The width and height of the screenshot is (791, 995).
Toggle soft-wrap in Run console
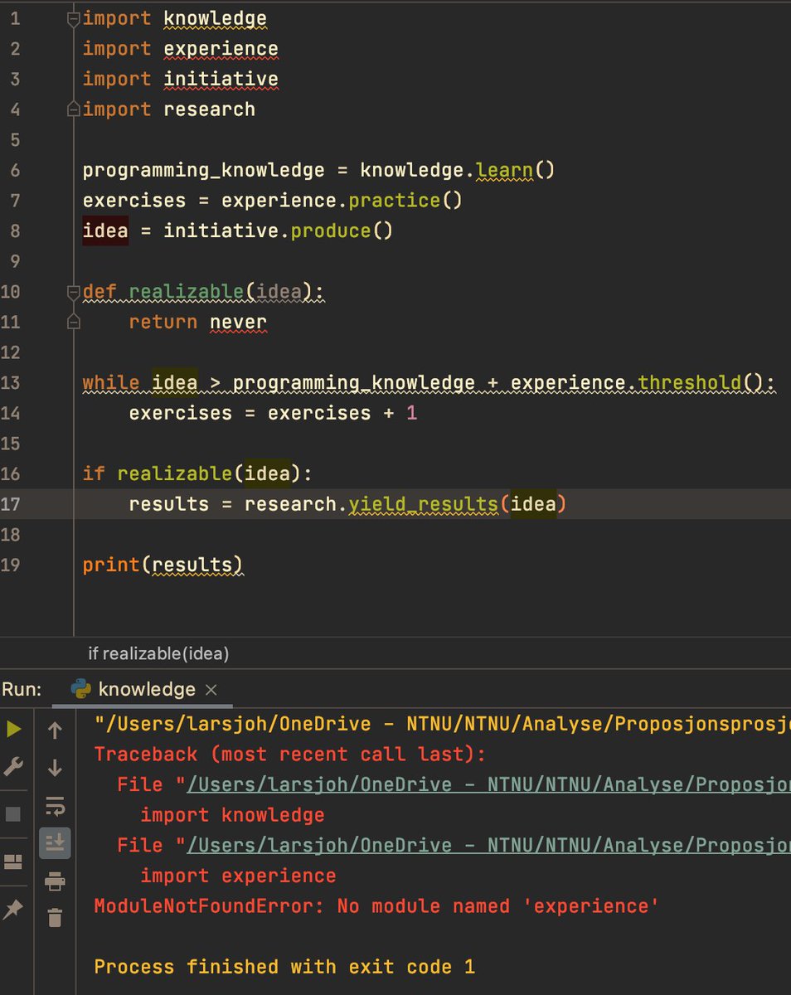click(55, 805)
